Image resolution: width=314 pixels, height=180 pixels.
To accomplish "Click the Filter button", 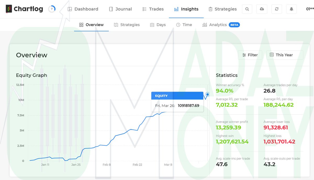I will [250, 55].
